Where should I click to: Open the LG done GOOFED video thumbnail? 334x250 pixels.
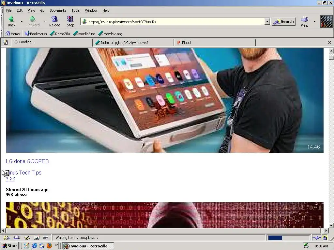coord(165,100)
